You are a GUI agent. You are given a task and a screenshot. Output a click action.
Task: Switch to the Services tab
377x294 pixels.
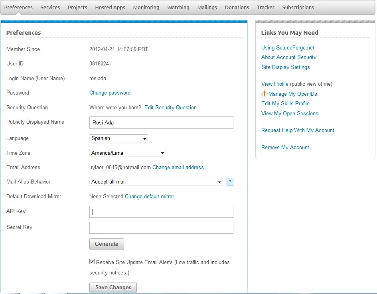[x=50, y=8]
